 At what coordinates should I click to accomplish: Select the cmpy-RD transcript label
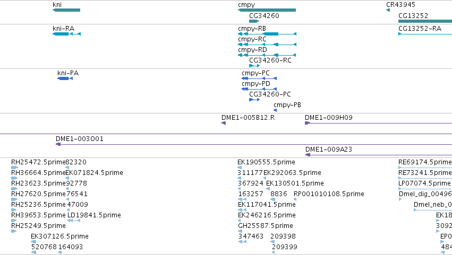(x=252, y=50)
